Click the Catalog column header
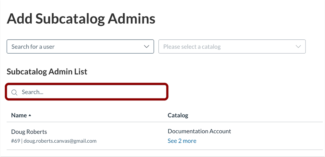 click(178, 115)
